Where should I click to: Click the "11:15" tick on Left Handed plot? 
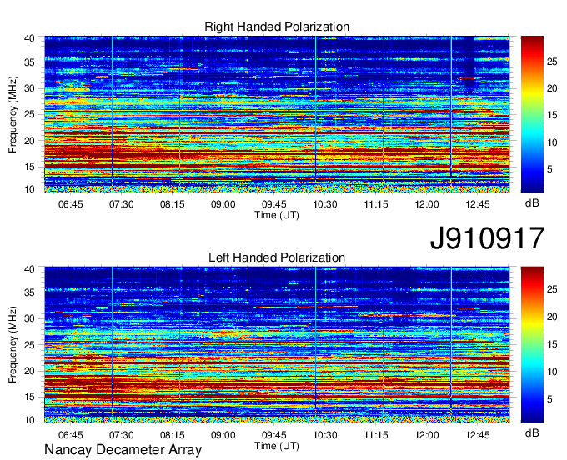pyautogui.click(x=376, y=435)
